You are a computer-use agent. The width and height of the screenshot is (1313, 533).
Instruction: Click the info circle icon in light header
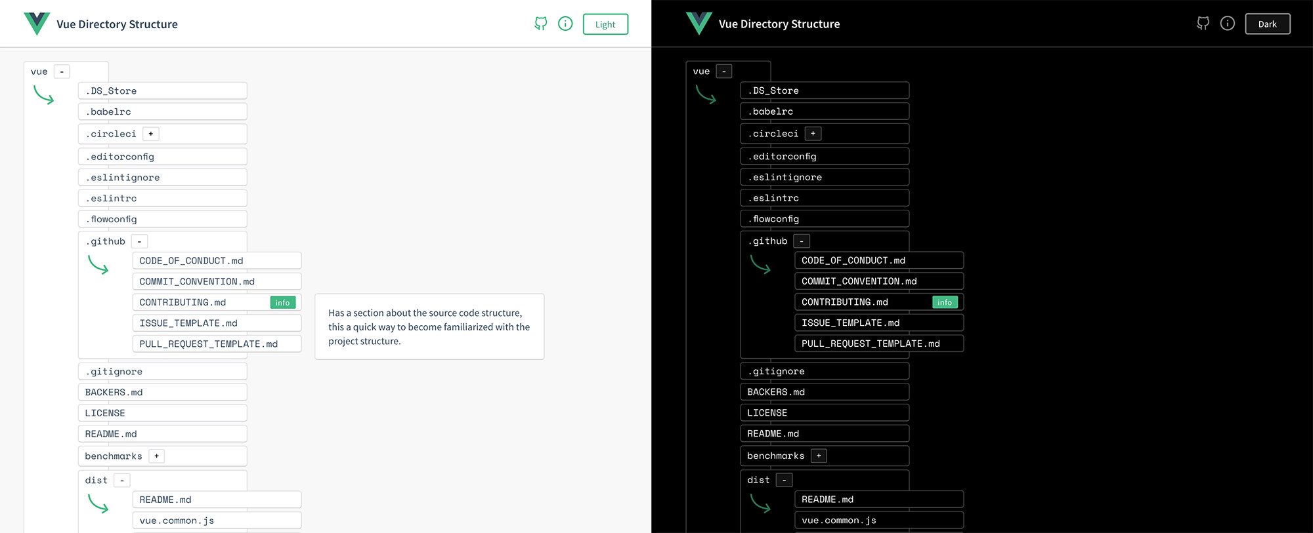tap(565, 24)
